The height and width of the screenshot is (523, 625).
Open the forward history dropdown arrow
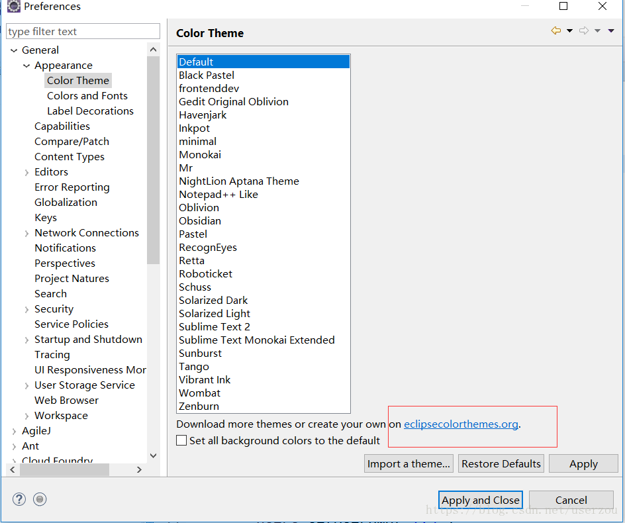pos(597,30)
